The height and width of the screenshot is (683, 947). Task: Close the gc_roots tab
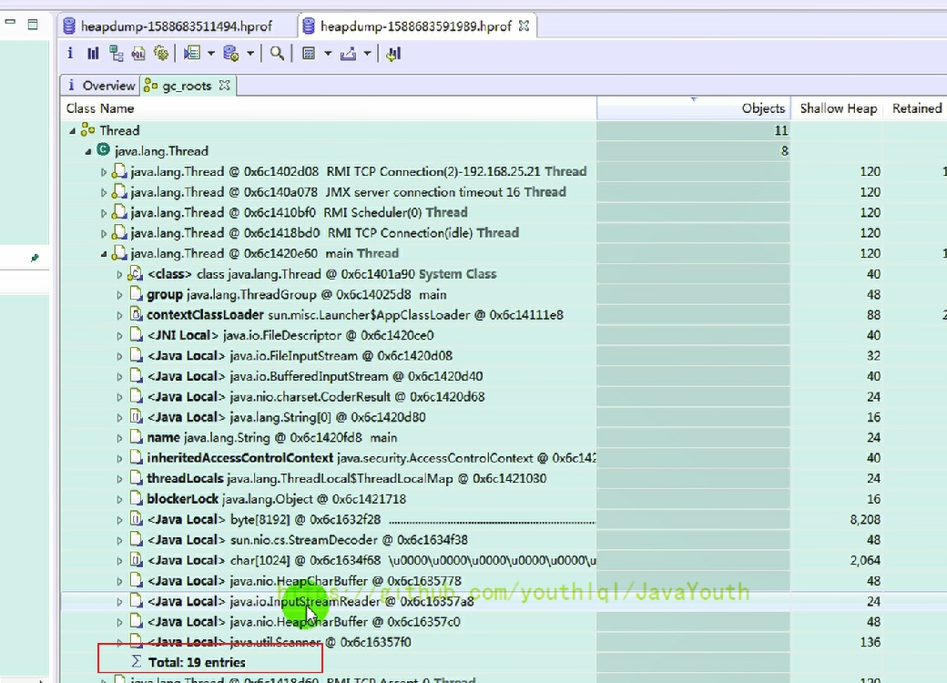tap(224, 86)
